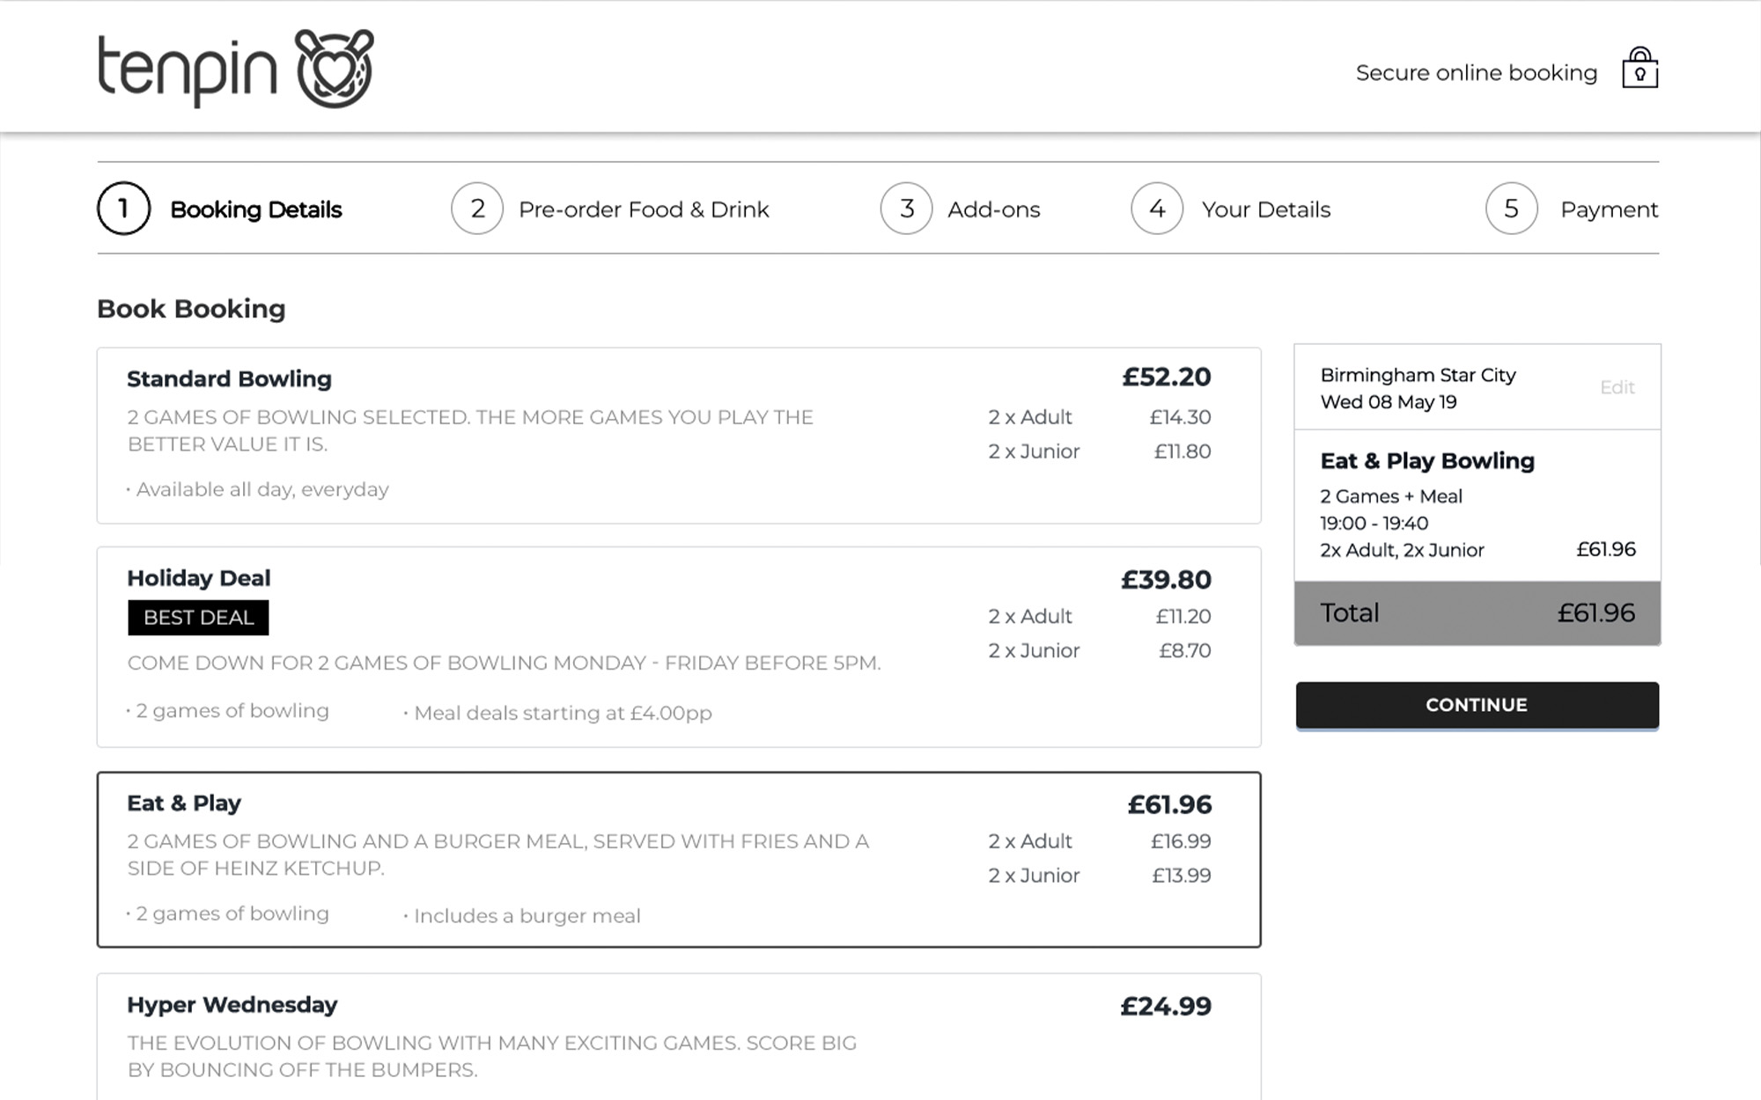Click step 5 circle icon
This screenshot has width=1761, height=1100.
1511,209
